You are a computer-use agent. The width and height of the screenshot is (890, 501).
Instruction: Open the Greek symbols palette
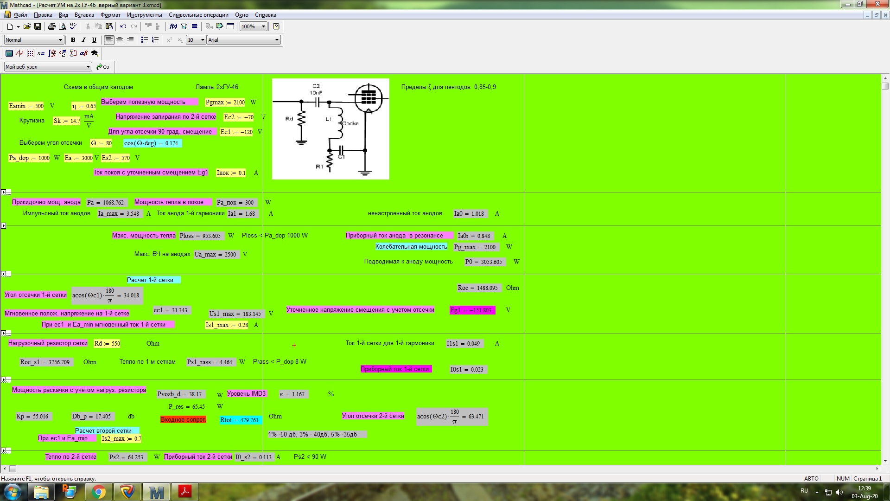(84, 53)
